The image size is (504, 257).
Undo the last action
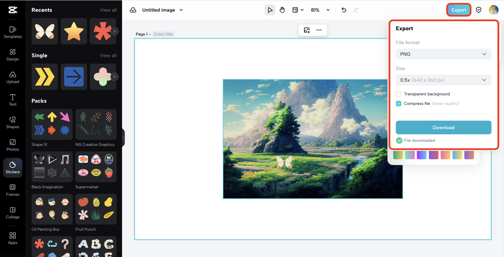(x=343, y=9)
